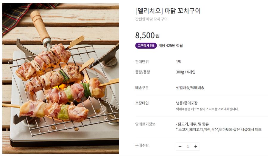Click the 냉동/종이포장 packaging value
The image size is (268, 156).
click(187, 103)
